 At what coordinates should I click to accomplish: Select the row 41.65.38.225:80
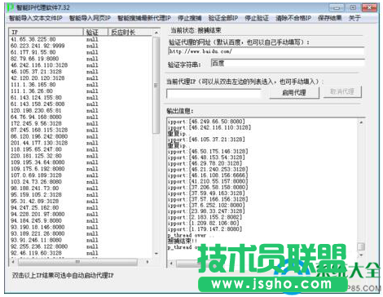33,39
